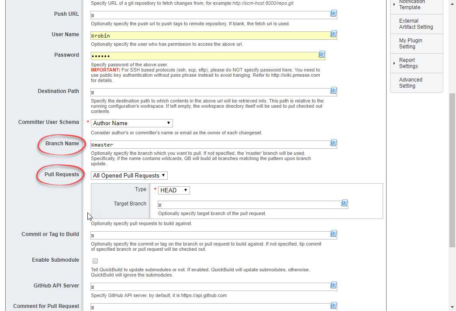Click script icon in Comment for Pull Request field
The image size is (456, 311).
tap(333, 306)
